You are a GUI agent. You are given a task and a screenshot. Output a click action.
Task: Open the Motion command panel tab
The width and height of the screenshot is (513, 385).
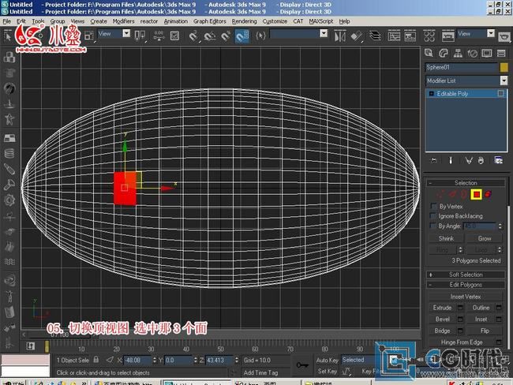coord(472,53)
